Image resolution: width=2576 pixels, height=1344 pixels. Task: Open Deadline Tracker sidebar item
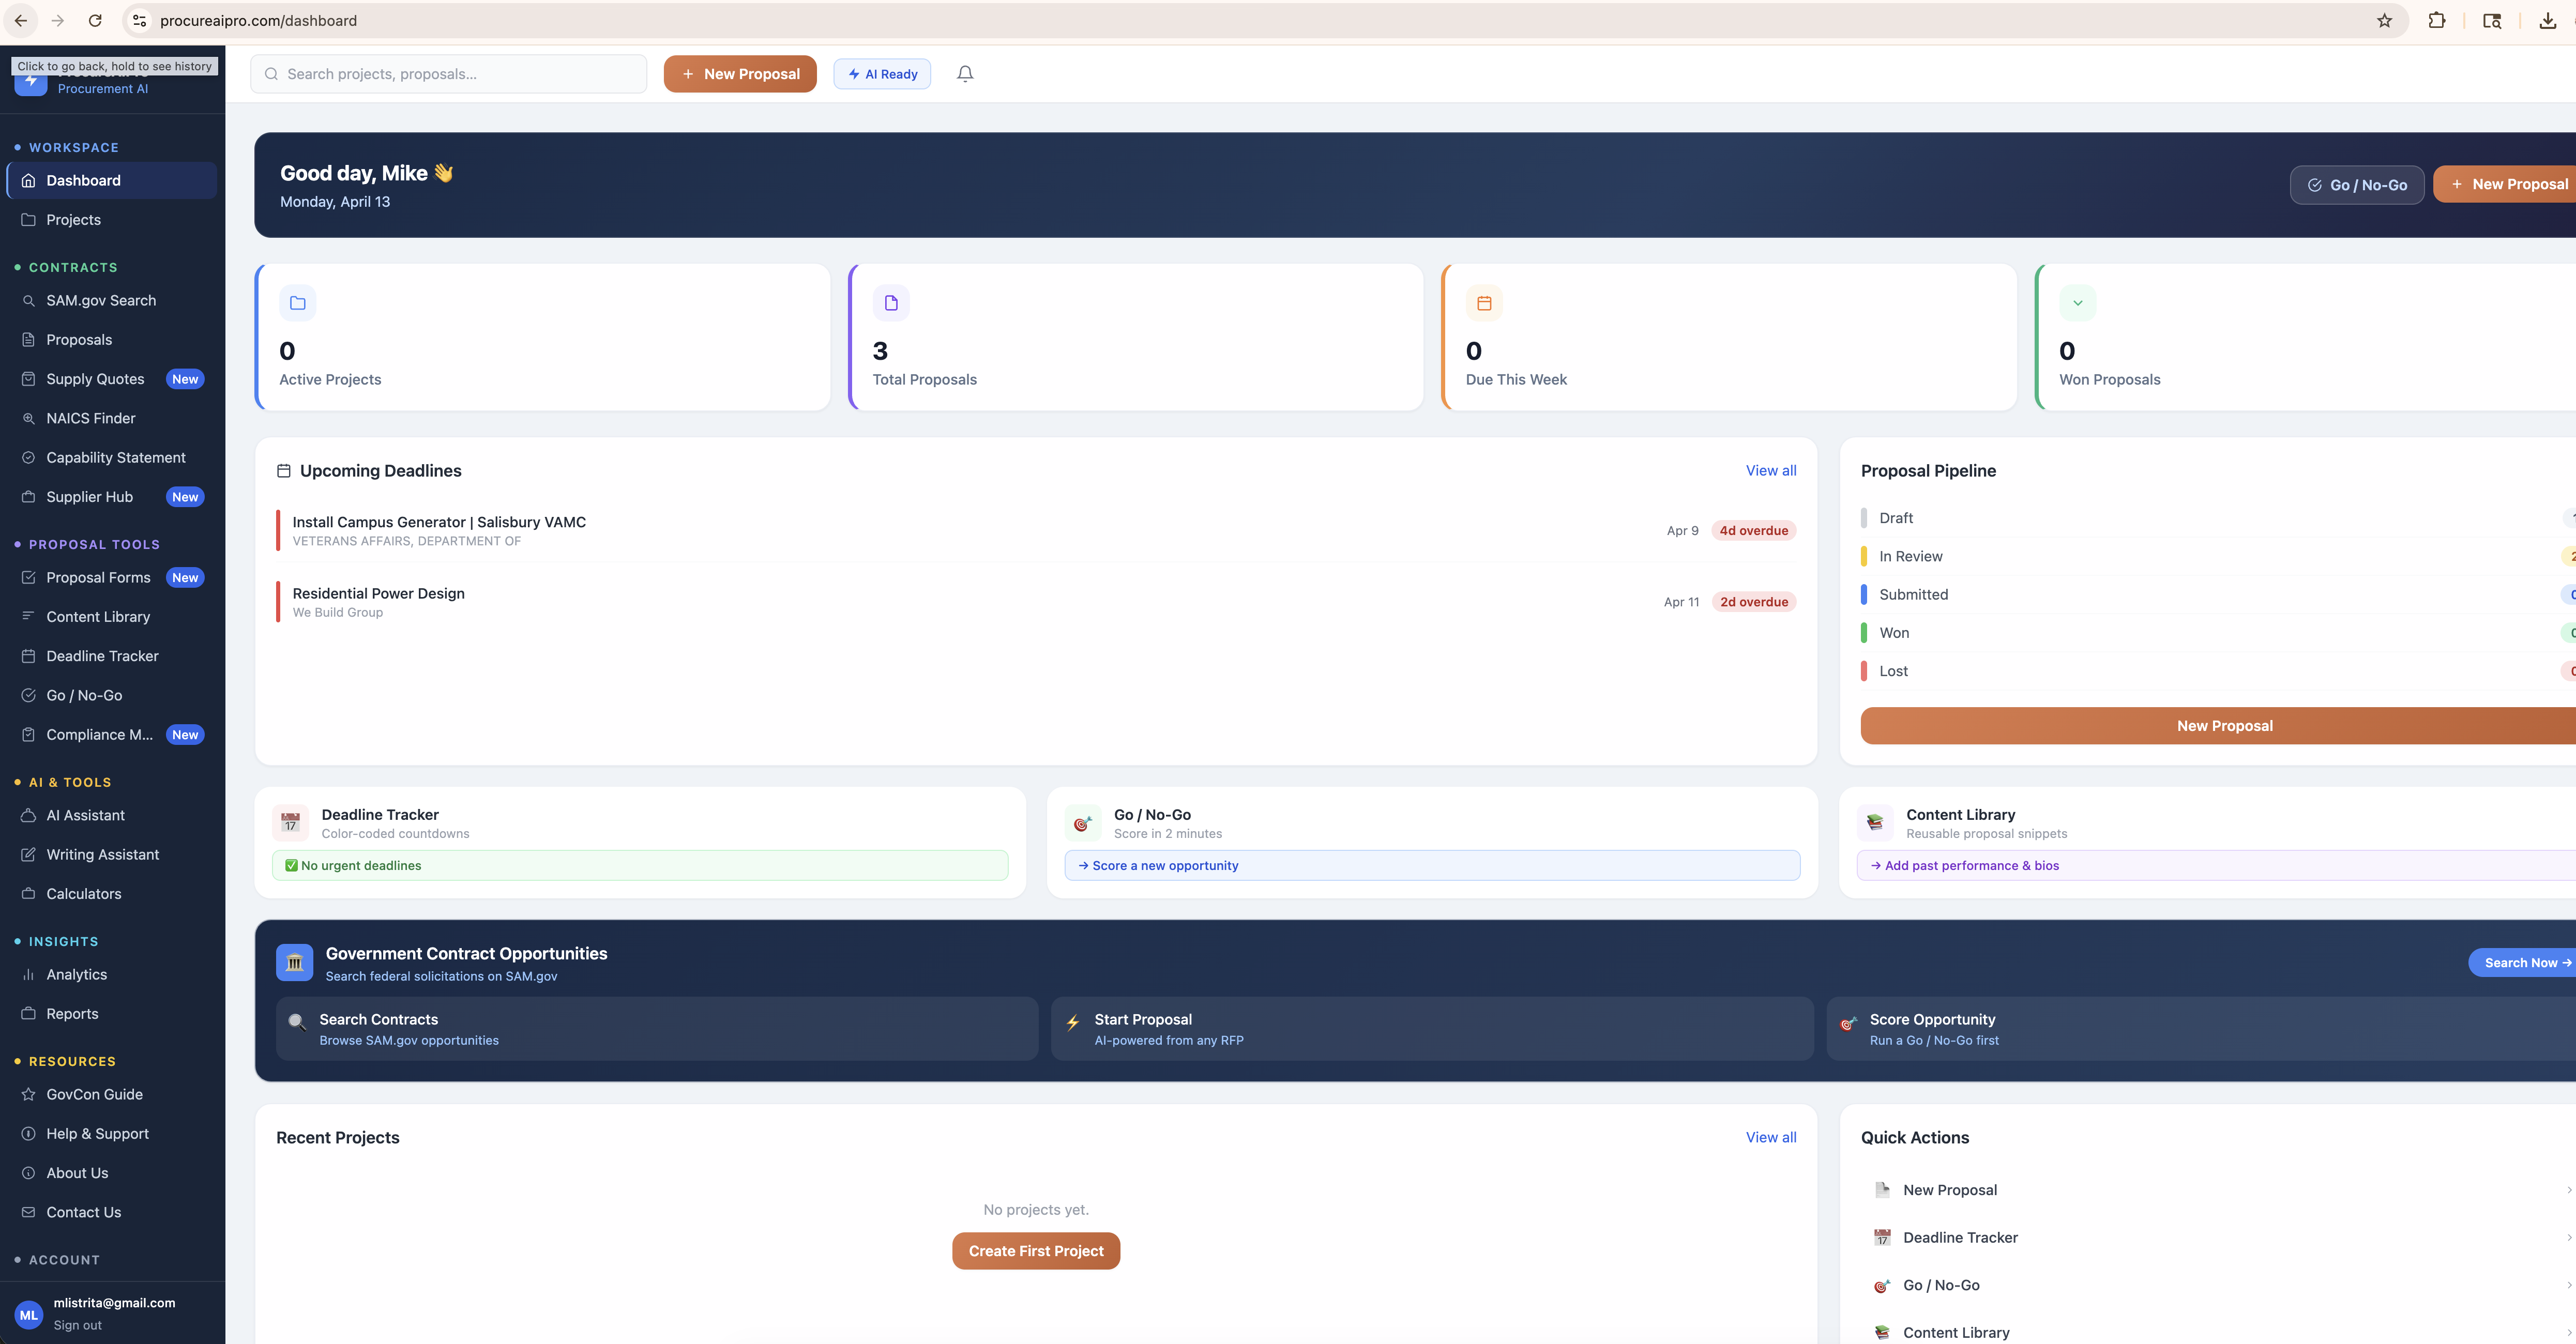(102, 656)
